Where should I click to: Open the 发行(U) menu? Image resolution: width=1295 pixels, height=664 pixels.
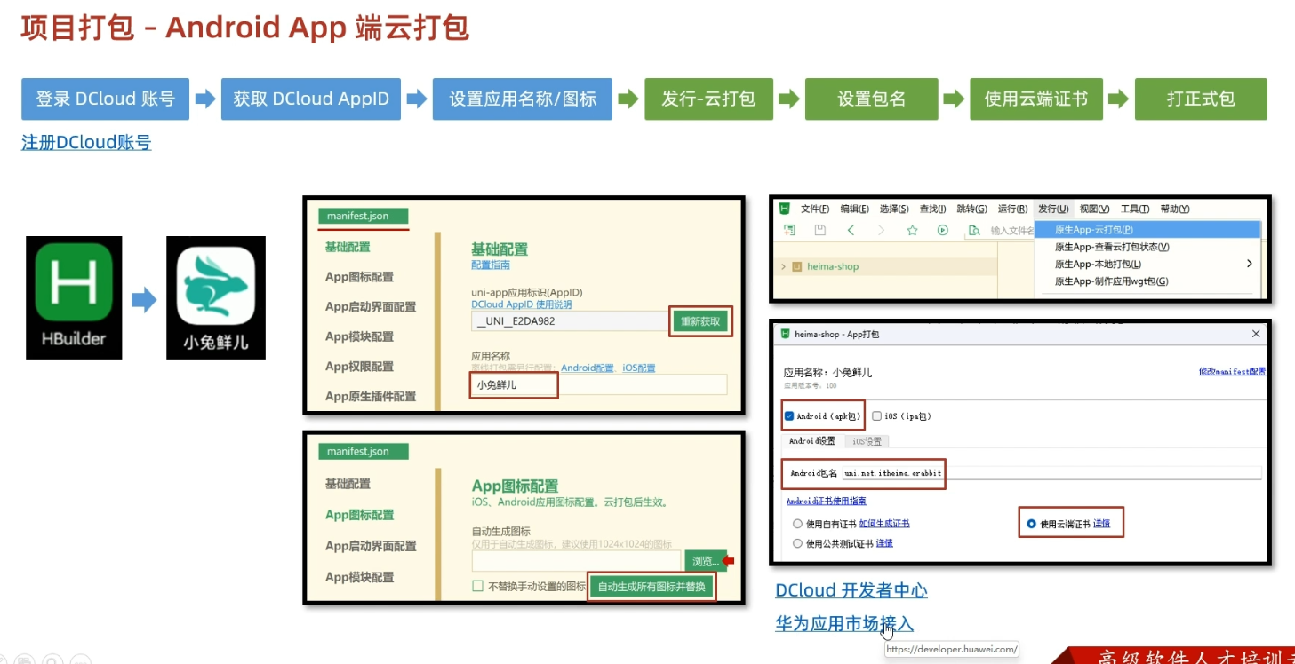[x=1053, y=209]
